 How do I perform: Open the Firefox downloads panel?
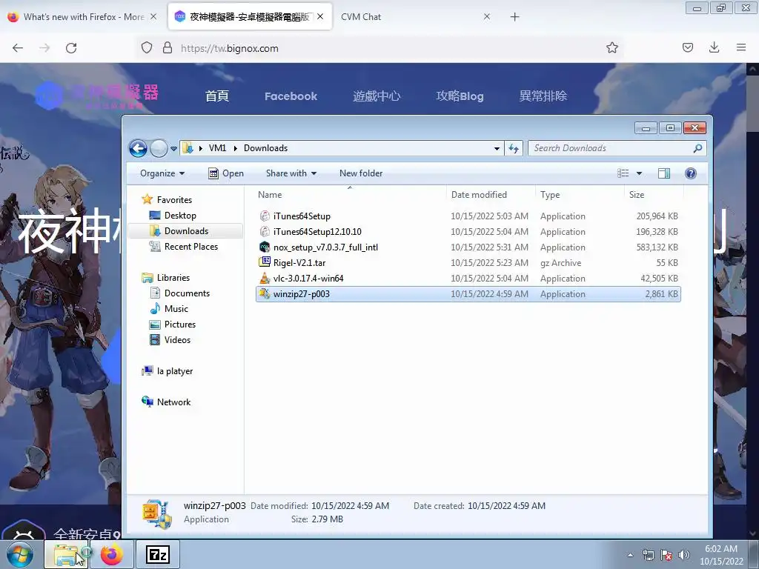pyautogui.click(x=714, y=48)
